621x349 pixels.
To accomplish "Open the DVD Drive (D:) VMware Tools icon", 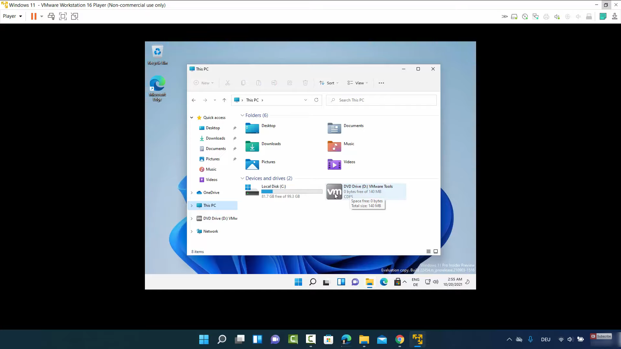I will tap(334, 192).
